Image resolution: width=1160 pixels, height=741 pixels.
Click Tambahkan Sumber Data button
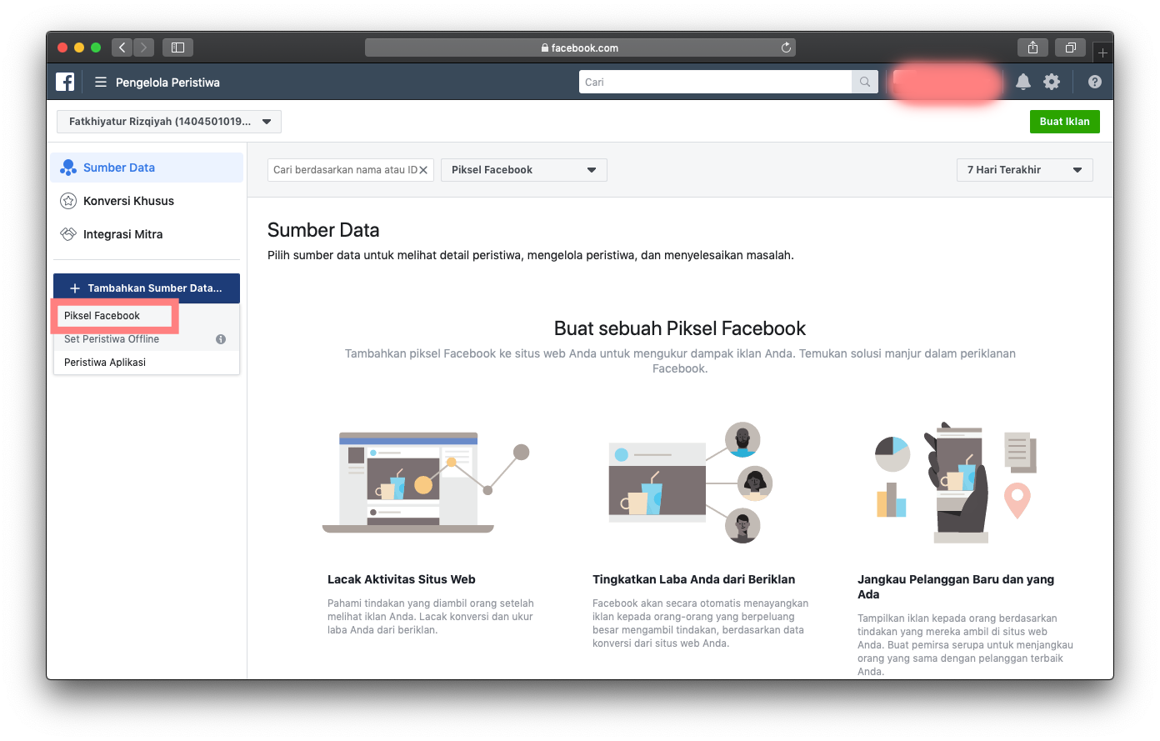pyautogui.click(x=147, y=288)
